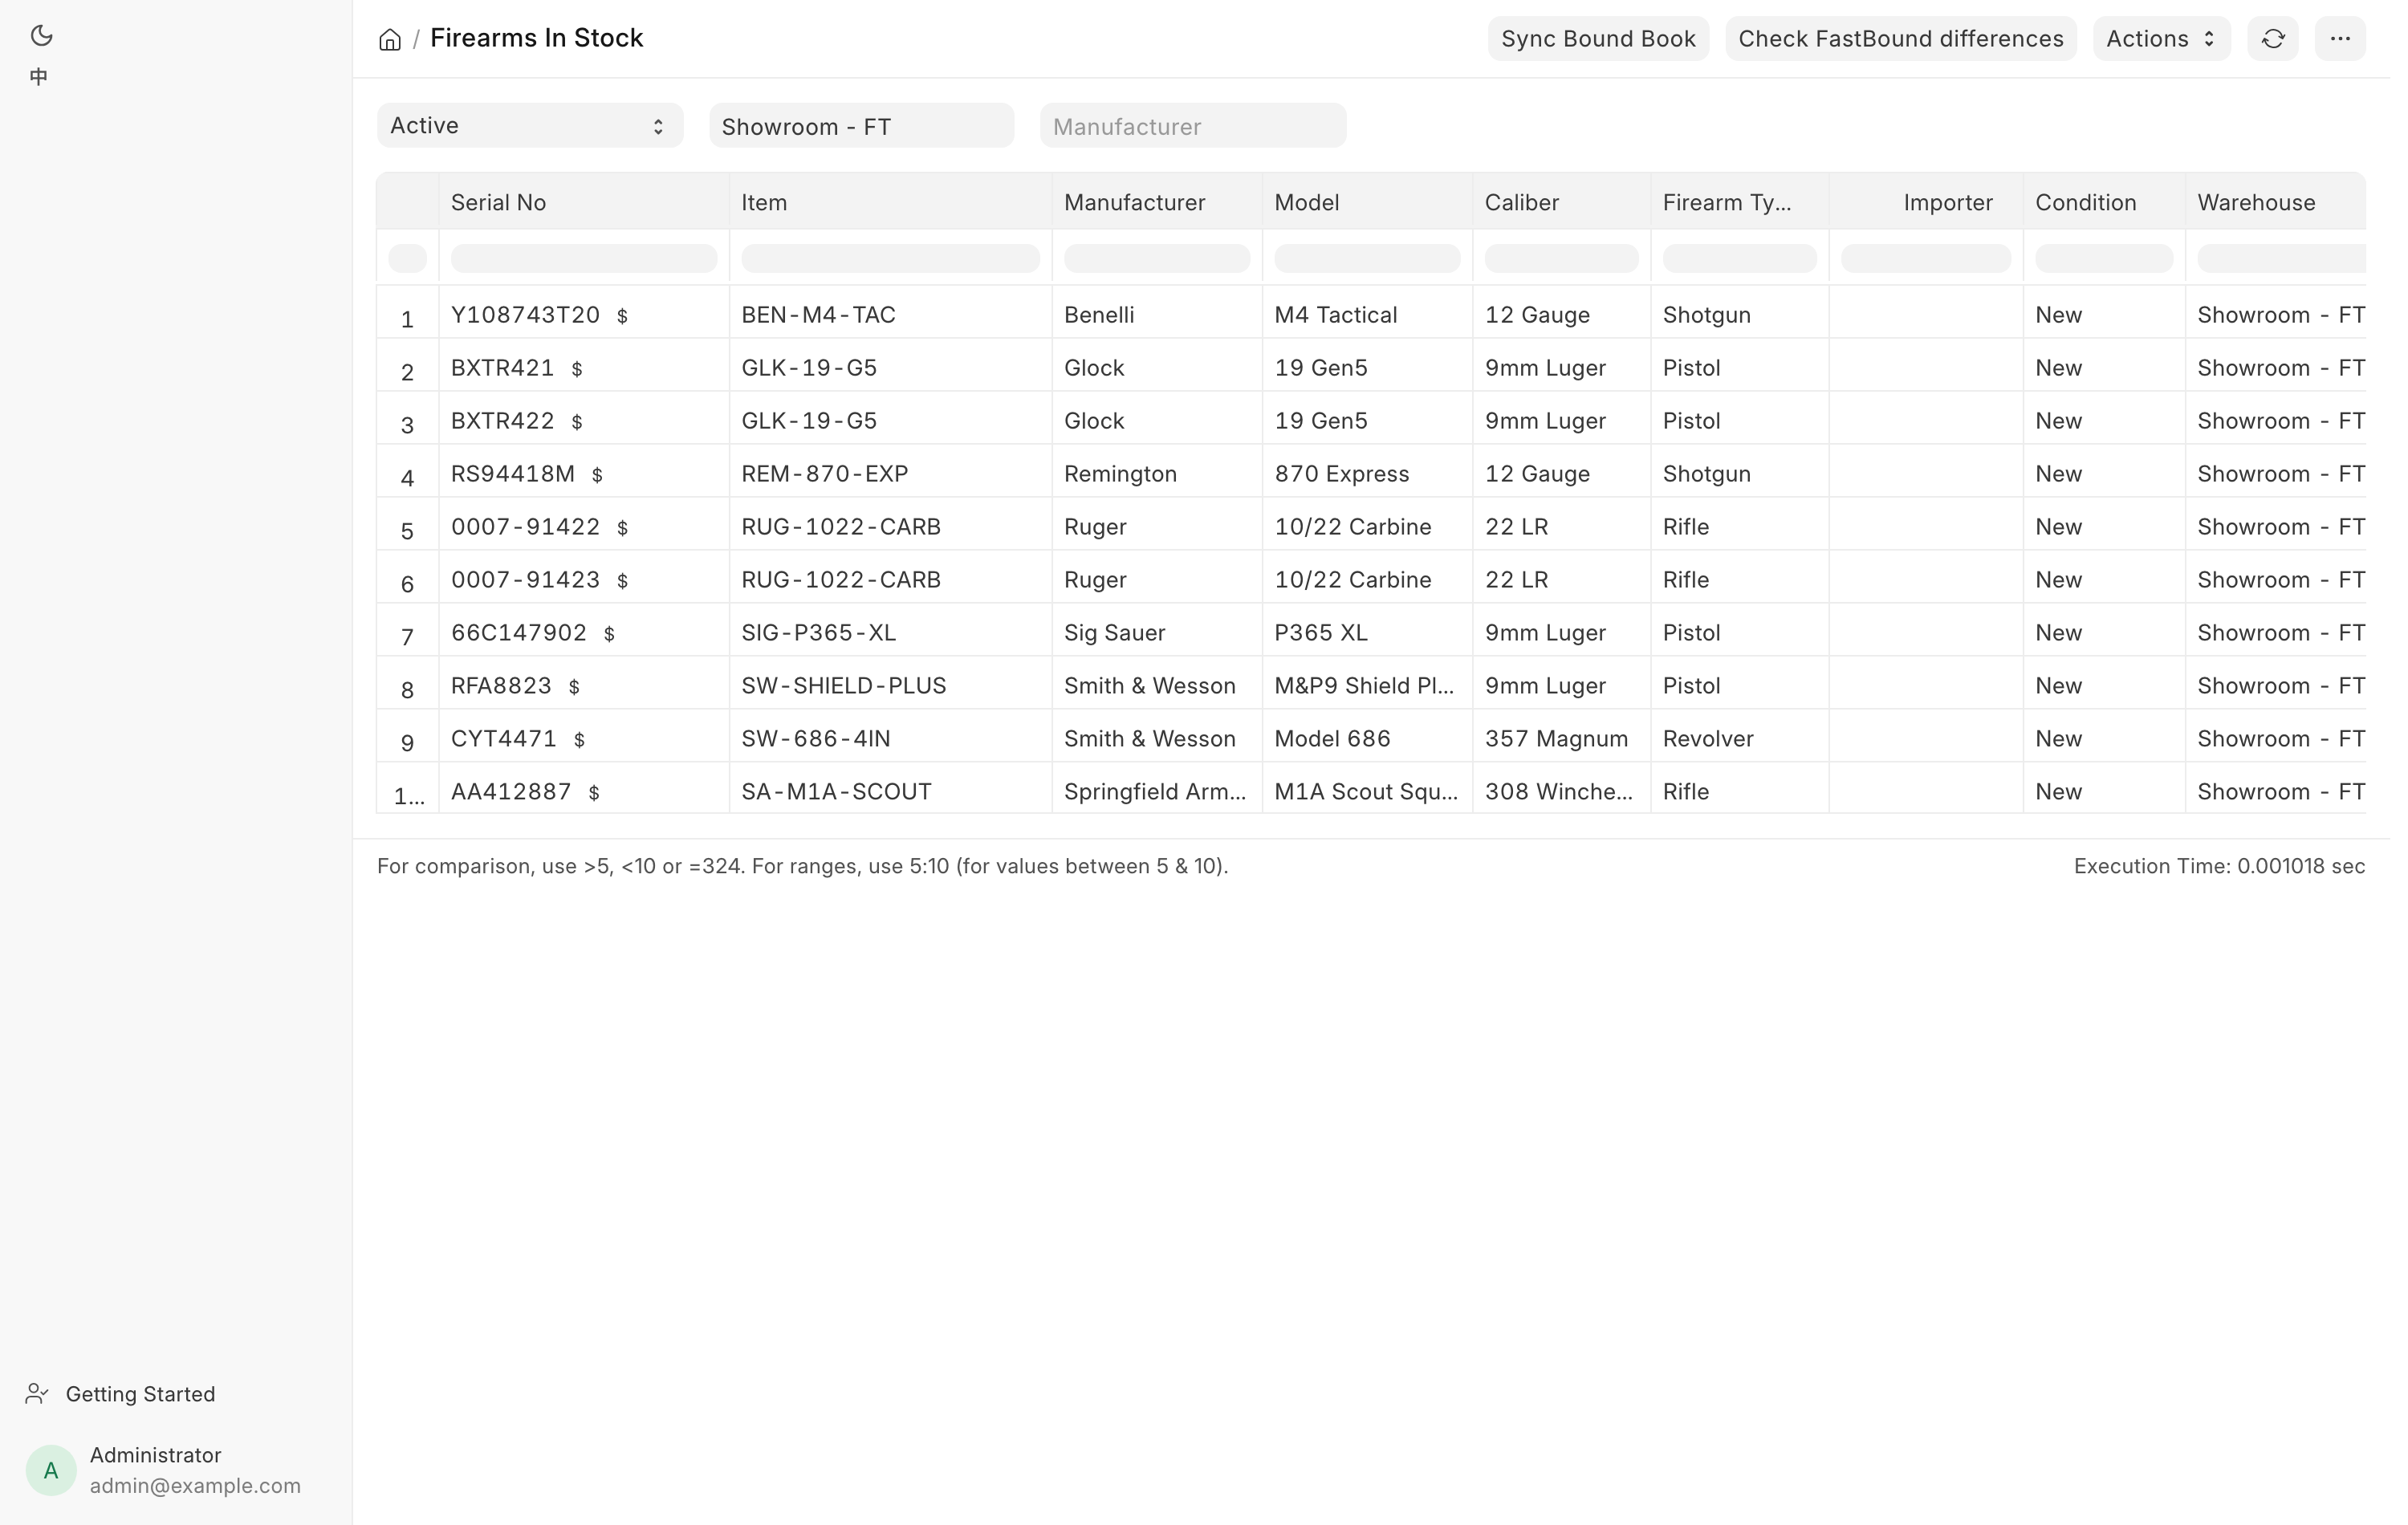The height and width of the screenshot is (1525, 2408).
Task: Open the Active status dropdown filter
Action: pos(530,126)
